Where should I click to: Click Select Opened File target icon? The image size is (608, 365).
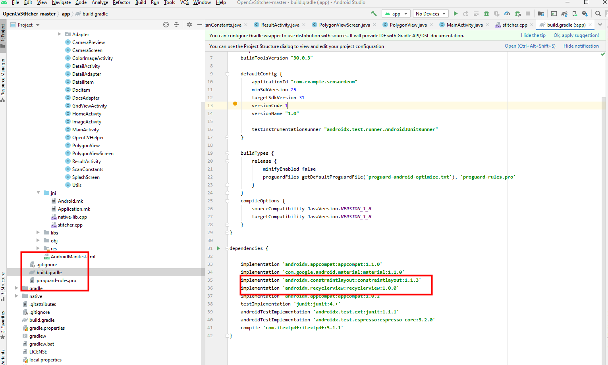tap(166, 25)
